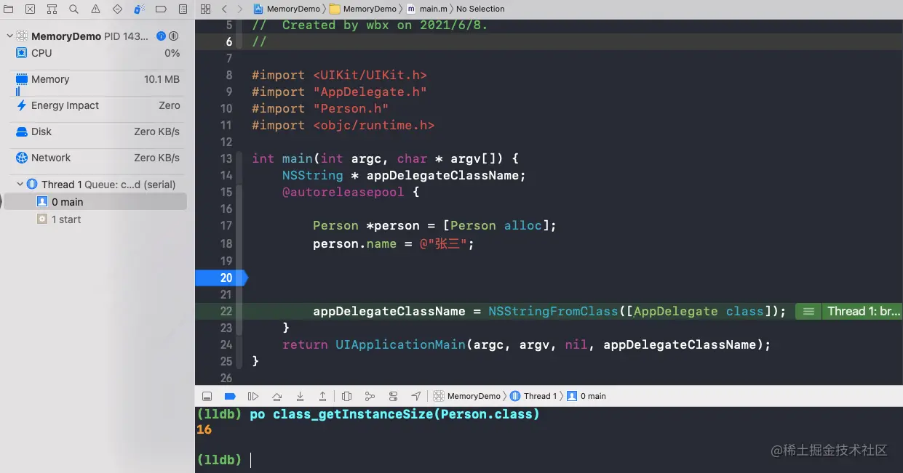Collapse Thread 1 disclosure triangle

coord(20,185)
